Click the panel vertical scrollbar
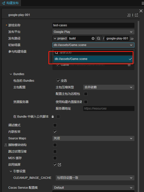144x192 pixels. pos(138,105)
